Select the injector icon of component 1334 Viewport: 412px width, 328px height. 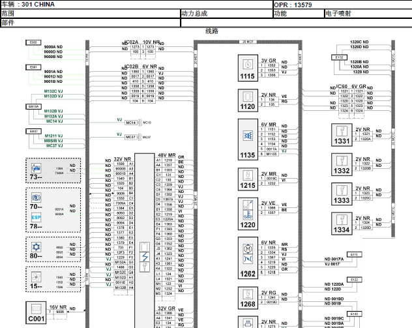pos(342,220)
